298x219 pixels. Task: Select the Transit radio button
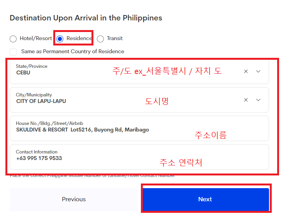[x=100, y=39]
